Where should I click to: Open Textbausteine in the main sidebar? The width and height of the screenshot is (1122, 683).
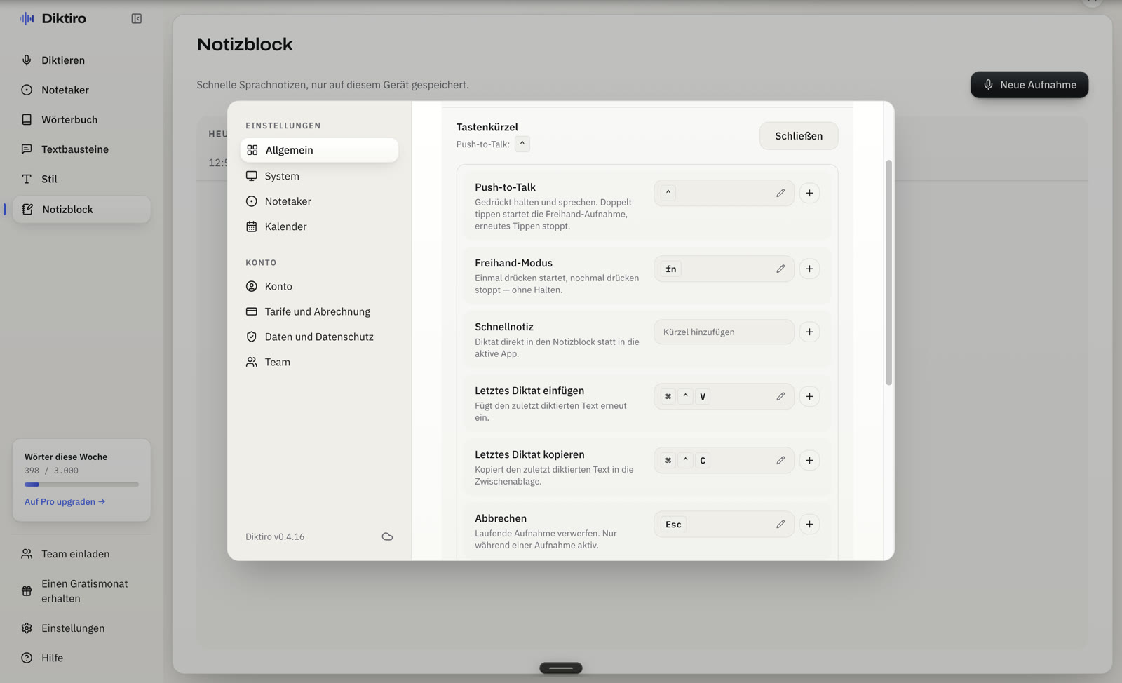(x=81, y=149)
